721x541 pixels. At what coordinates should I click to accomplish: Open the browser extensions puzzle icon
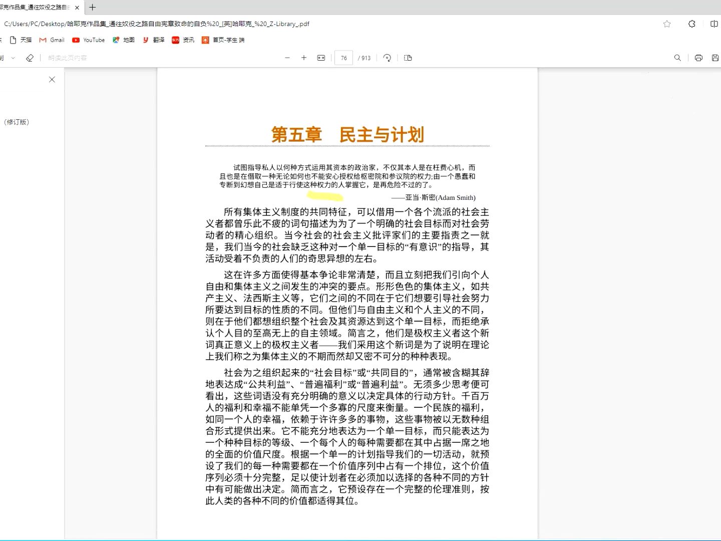tap(692, 24)
